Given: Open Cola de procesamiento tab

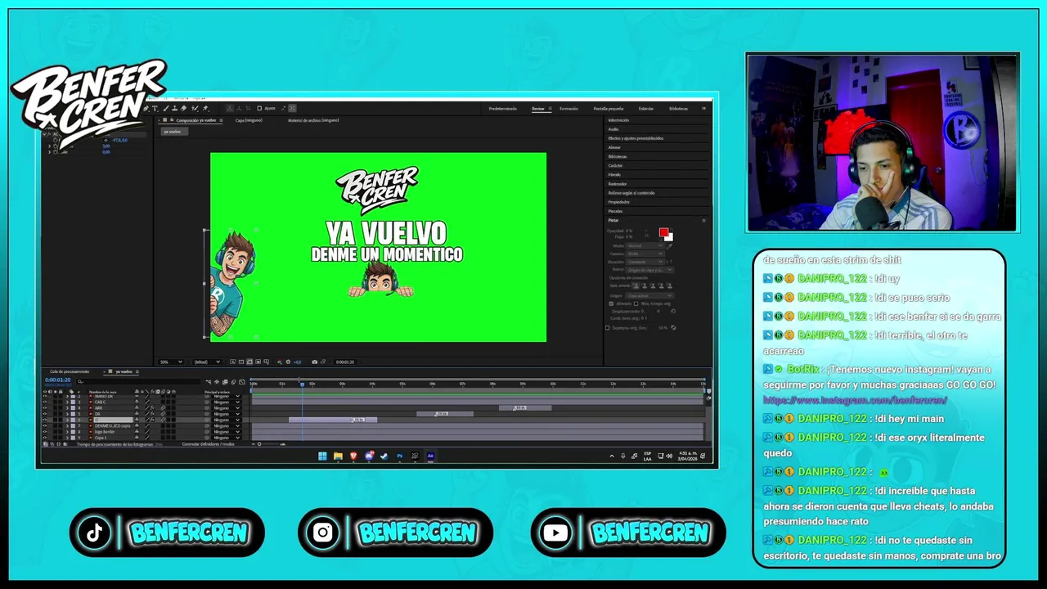Looking at the screenshot, I should (x=70, y=371).
